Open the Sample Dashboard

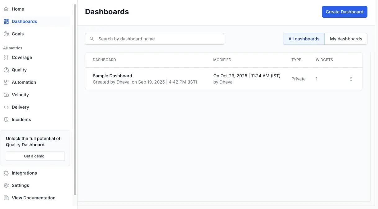point(112,75)
